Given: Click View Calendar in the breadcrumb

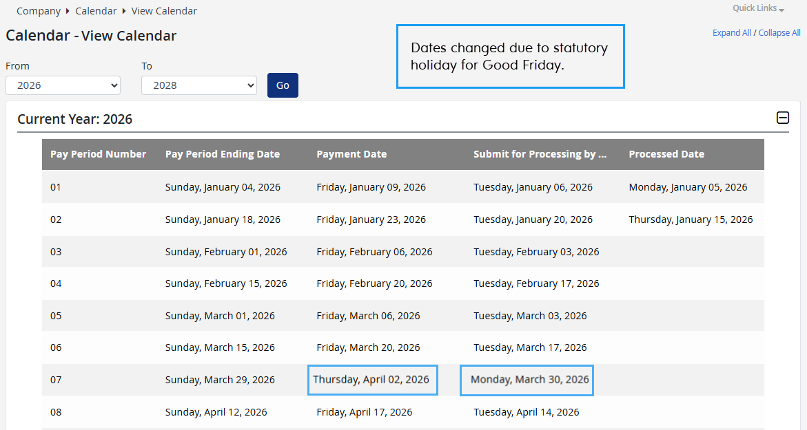Looking at the screenshot, I should coord(164,11).
